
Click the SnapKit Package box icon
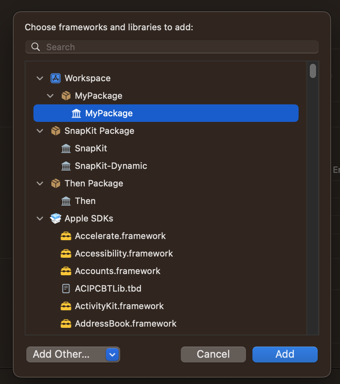[56, 131]
